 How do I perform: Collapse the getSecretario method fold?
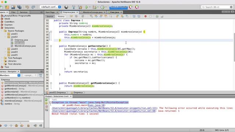(x=51, y=46)
